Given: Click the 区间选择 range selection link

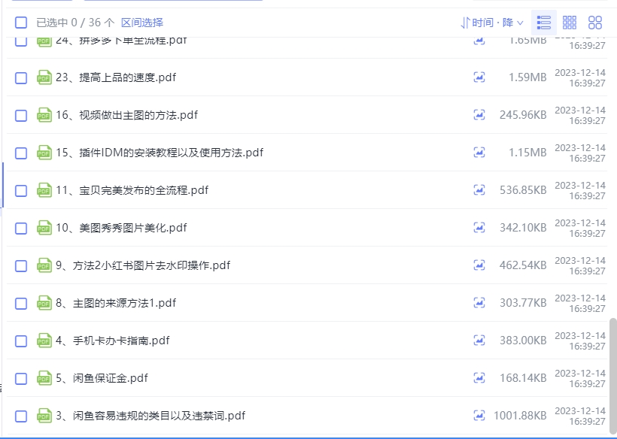Looking at the screenshot, I should [142, 23].
